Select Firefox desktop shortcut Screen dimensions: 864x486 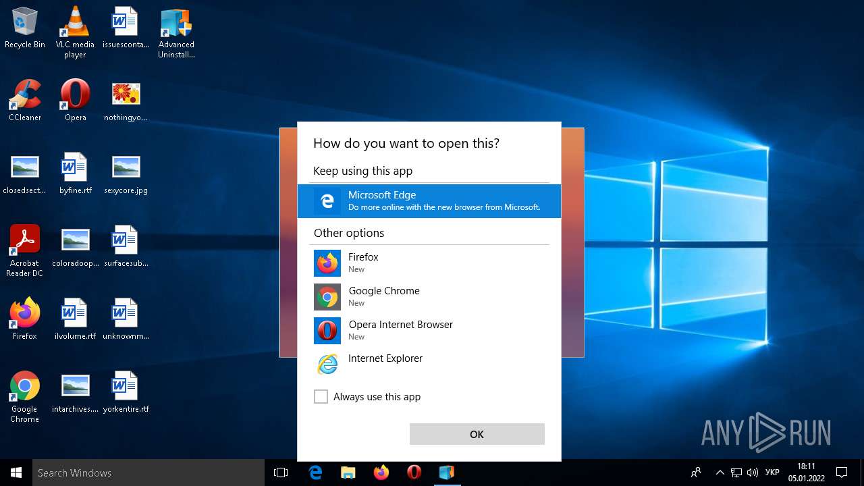click(25, 319)
